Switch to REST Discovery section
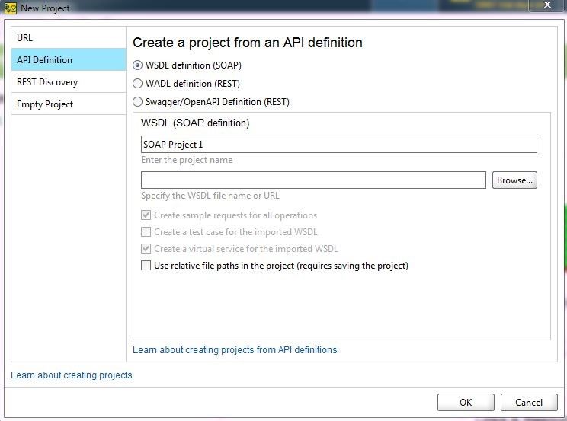The height and width of the screenshot is (421, 567). [69, 82]
